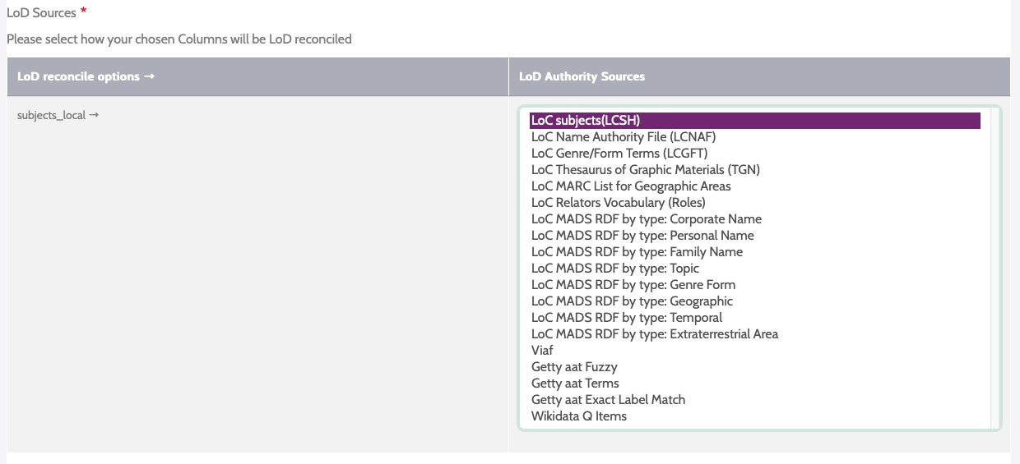Viewport: 1020px width, 464px height.
Task: Select LoC MARC List for Geographic Areas
Action: coord(631,186)
